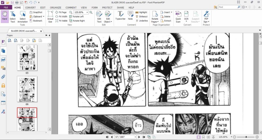262x140 pixels.
Task: Click the status bar zoom slider handle
Action: tap(246, 137)
